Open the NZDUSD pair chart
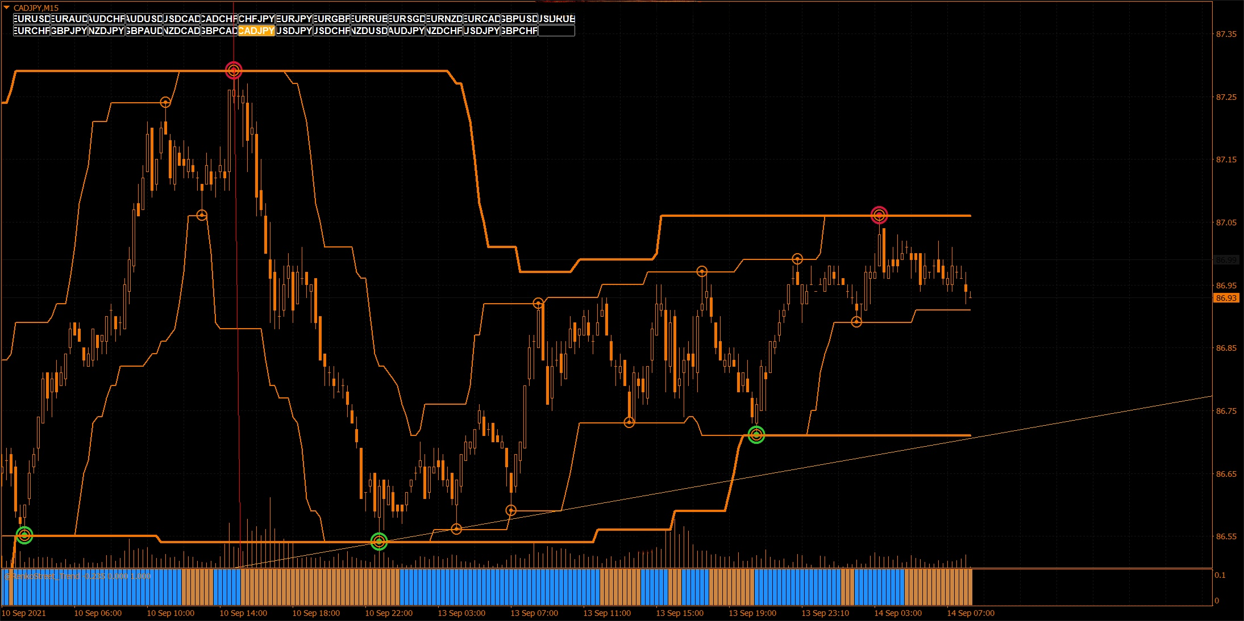Image resolution: width=1244 pixels, height=621 pixels. pyautogui.click(x=369, y=31)
